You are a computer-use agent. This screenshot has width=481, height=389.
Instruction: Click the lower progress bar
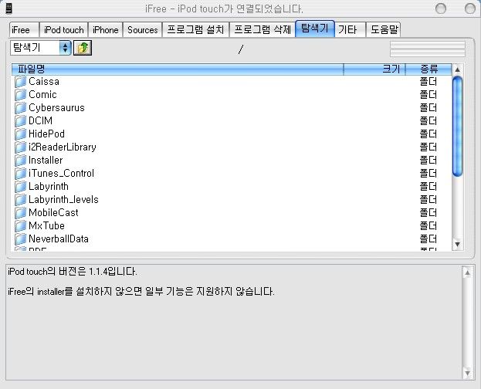(428, 53)
